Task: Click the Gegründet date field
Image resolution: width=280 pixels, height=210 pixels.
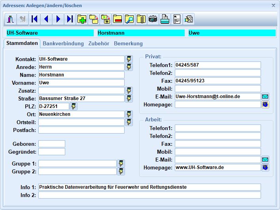Action: click(x=52, y=152)
